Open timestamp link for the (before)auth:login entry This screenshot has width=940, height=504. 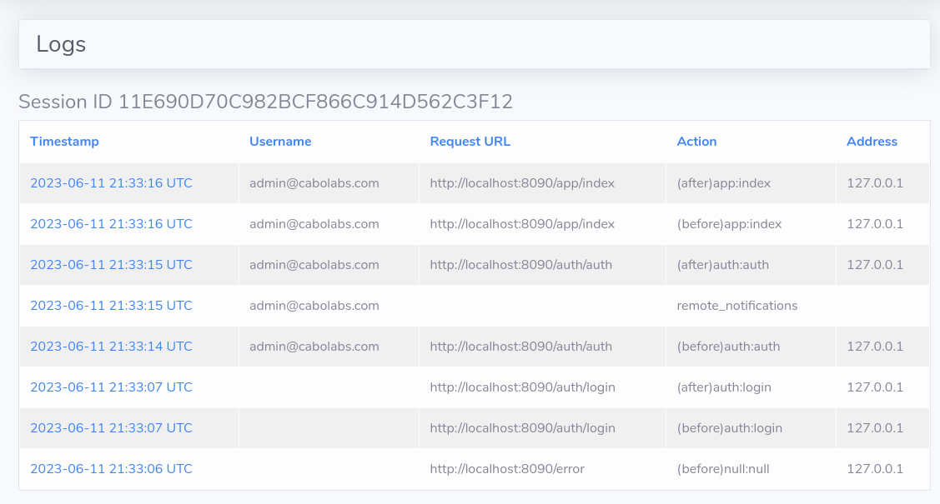(111, 428)
